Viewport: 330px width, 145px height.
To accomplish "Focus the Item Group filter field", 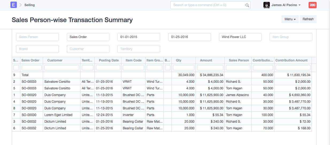I will coord(291,37).
